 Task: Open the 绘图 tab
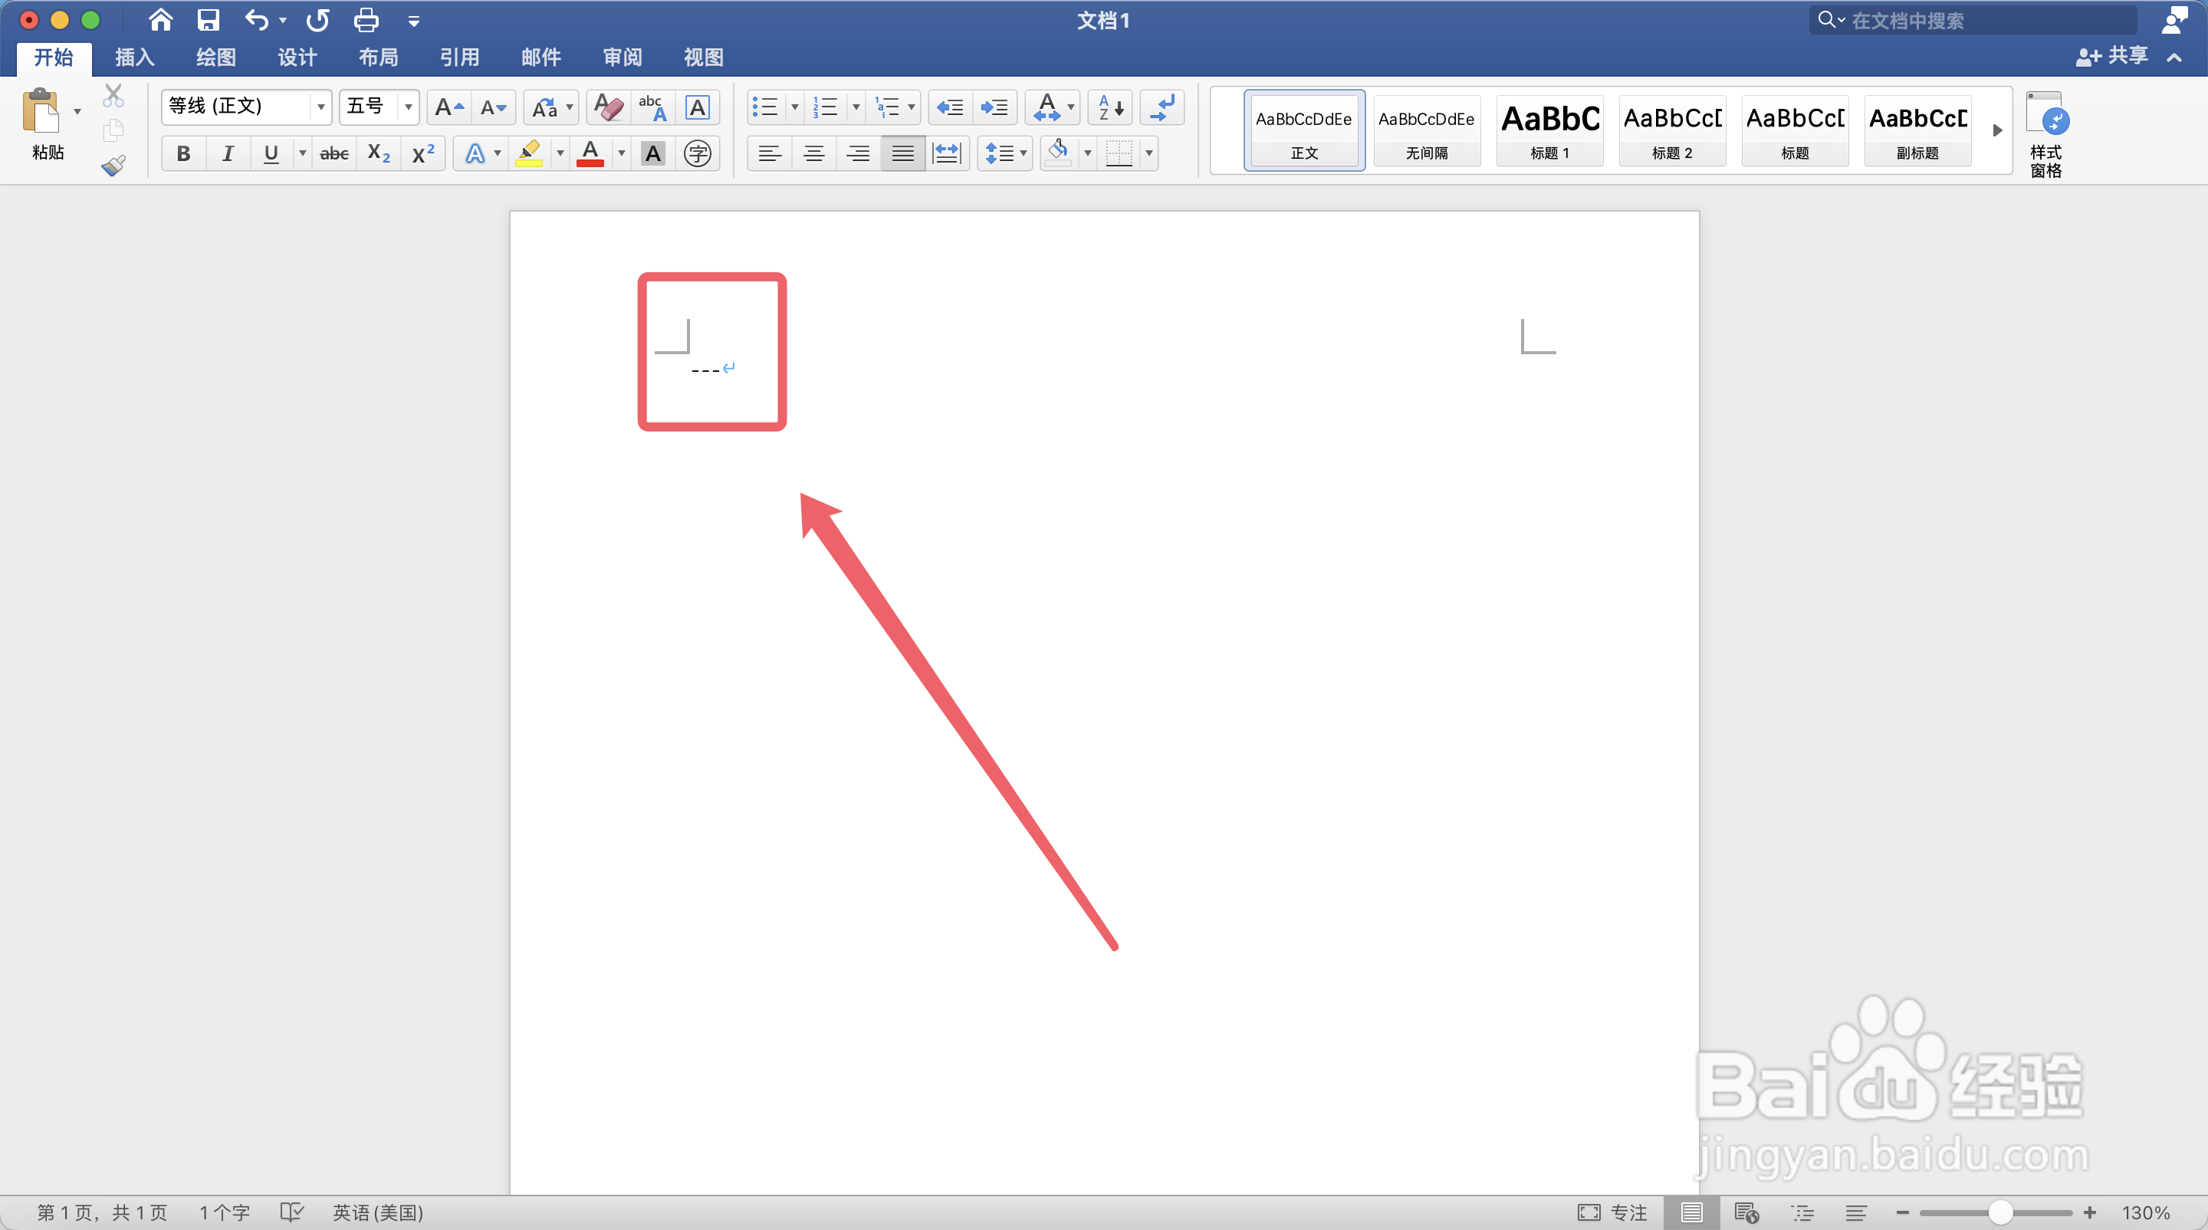pos(216,58)
